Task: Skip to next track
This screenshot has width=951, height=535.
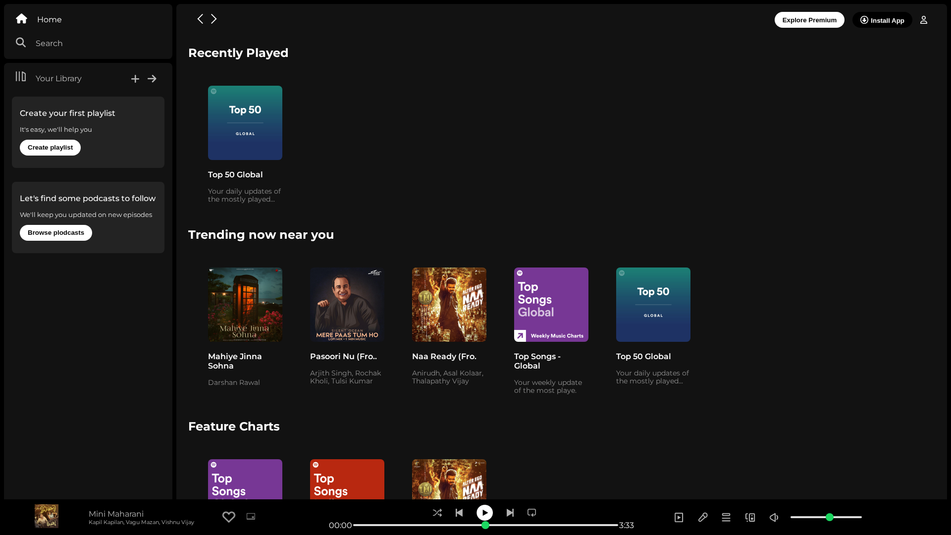Action: [510, 513]
